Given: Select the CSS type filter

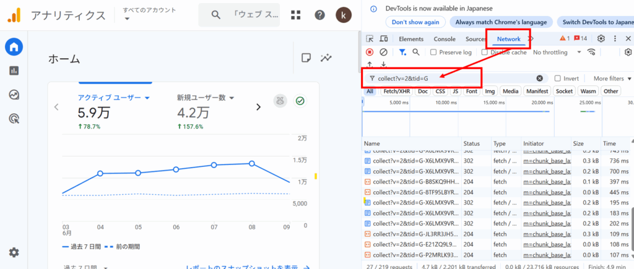Looking at the screenshot, I should click(440, 92).
